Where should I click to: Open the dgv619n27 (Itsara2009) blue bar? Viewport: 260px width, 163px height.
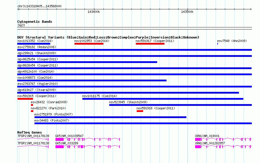(x=128, y=93)
